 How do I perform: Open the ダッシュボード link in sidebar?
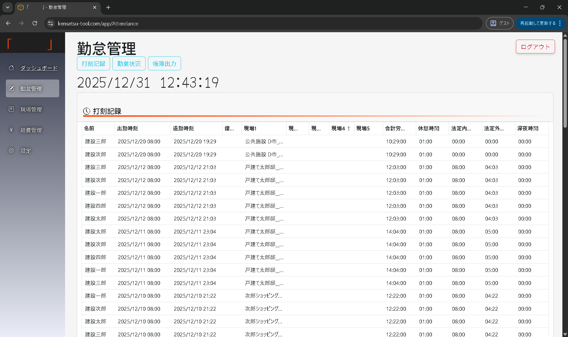pos(39,68)
